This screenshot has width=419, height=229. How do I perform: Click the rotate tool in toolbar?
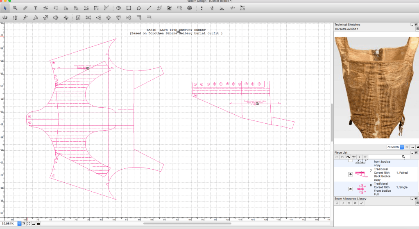point(56,8)
